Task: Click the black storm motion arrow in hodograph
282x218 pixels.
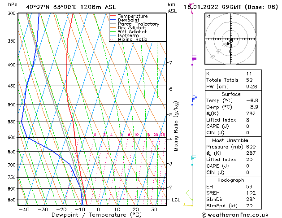Action: pos(228,44)
